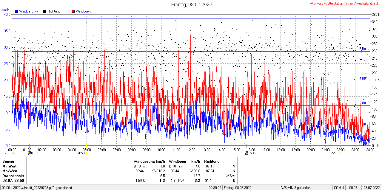Screen dimensions: 382x191
Task: Click the 5 Bft line label
Action: click(362, 49)
